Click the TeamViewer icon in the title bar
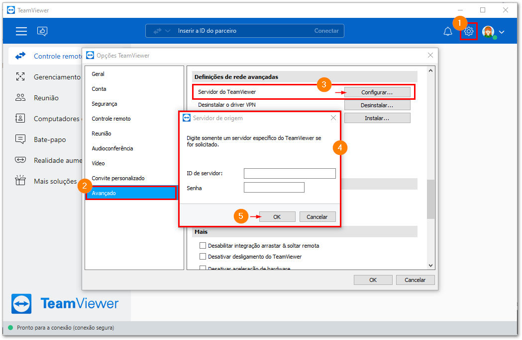 pyautogui.click(x=11, y=10)
